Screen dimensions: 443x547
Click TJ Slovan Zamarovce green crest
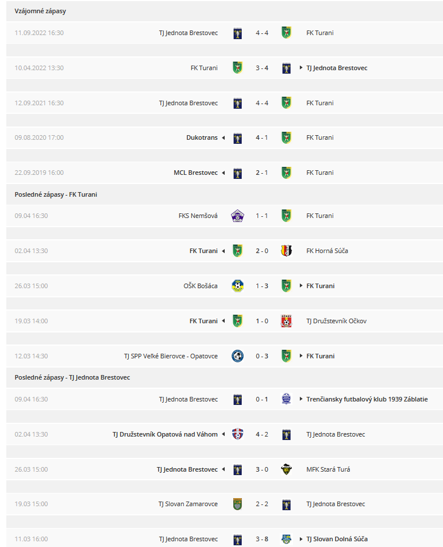click(237, 504)
